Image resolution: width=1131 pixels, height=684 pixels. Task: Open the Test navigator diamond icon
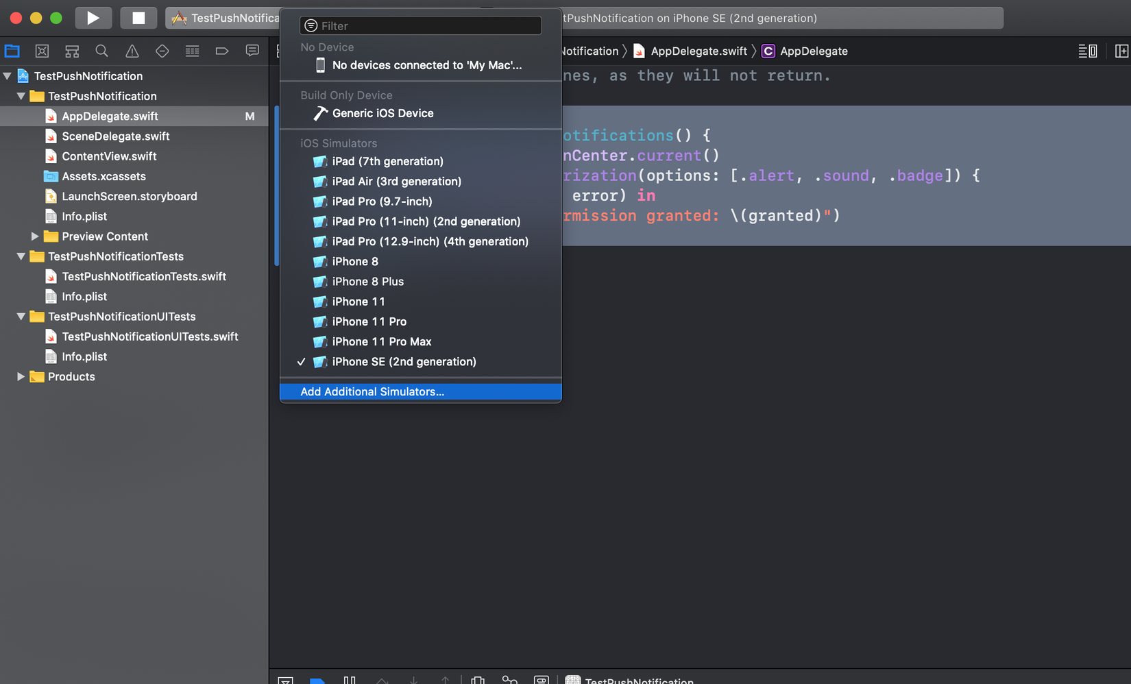[162, 51]
